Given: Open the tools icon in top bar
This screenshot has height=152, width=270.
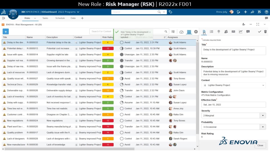Looking at the screenshot, I should (259, 12).
